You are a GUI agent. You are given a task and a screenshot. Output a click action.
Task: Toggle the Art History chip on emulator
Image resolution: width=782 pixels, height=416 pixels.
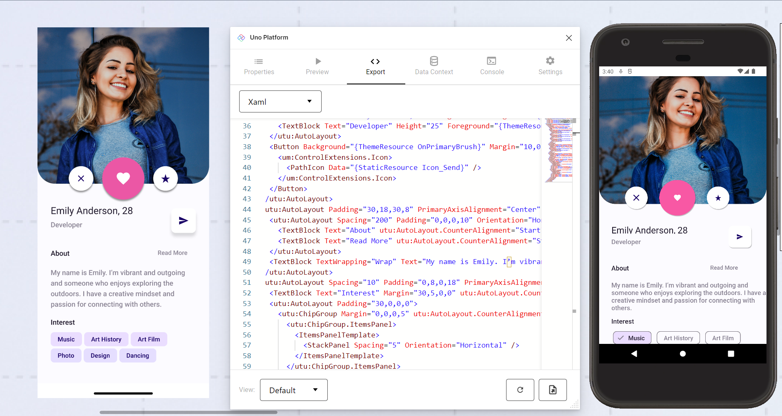678,337
